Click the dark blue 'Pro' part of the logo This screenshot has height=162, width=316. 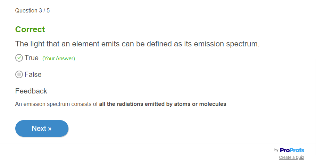pos(285,150)
